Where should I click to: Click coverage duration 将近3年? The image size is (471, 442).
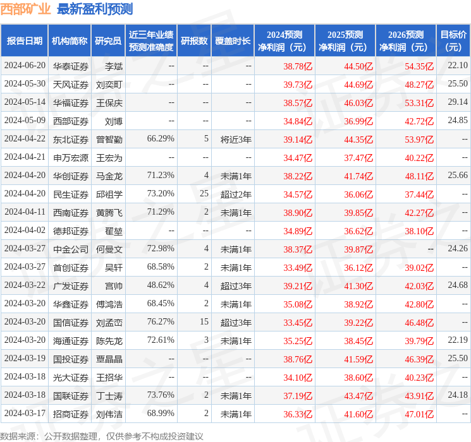[x=236, y=140]
